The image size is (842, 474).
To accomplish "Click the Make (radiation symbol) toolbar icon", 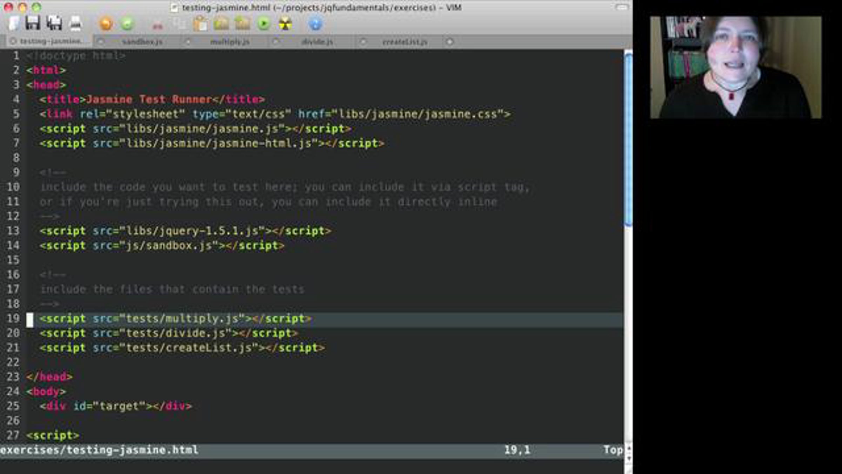I will click(285, 24).
